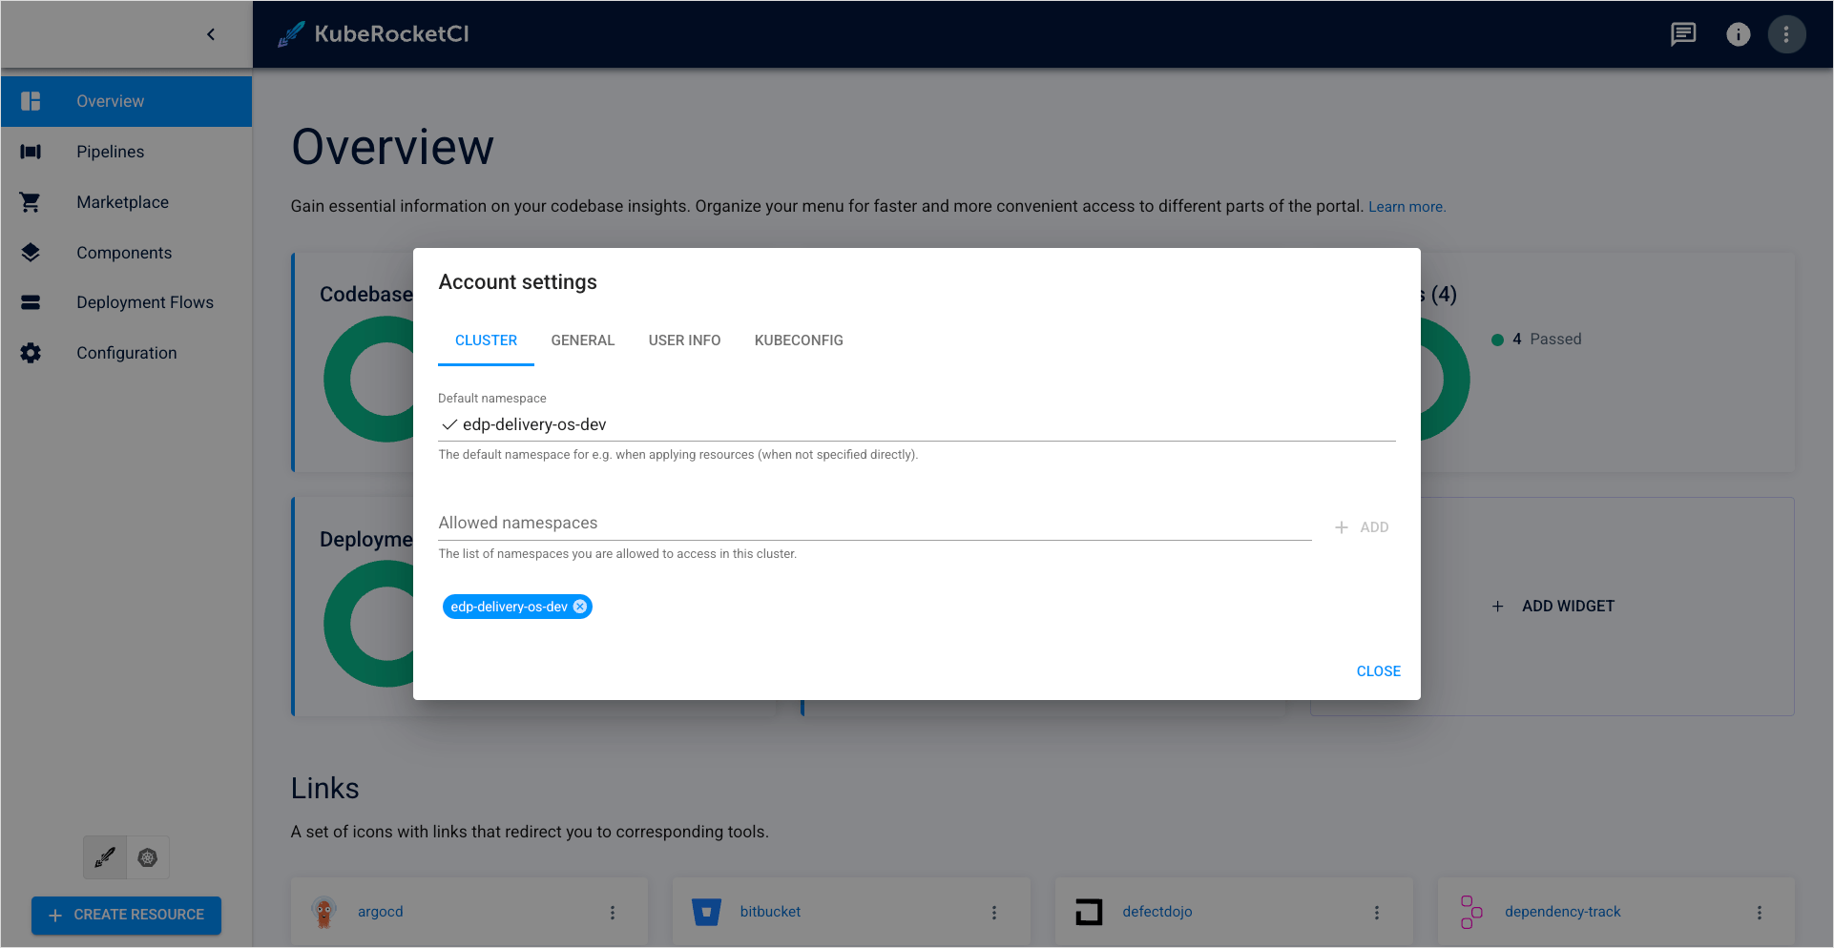Open the bitbucket card options menu
Viewport: 1834px width, 948px height.
click(994, 913)
